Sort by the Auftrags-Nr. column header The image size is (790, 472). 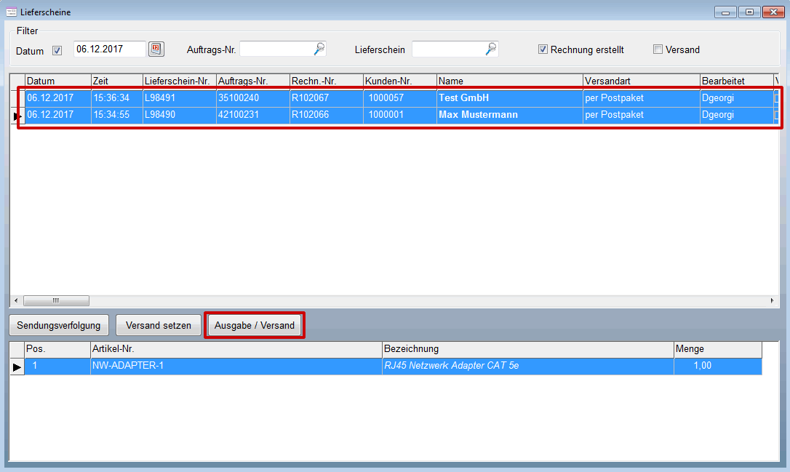pyautogui.click(x=253, y=81)
